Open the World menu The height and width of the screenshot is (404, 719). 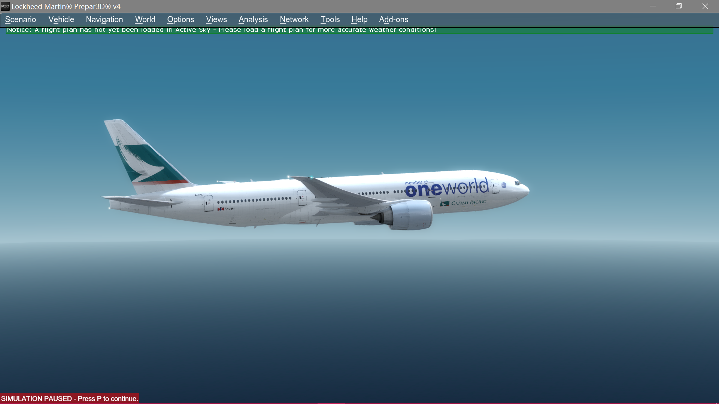[145, 19]
